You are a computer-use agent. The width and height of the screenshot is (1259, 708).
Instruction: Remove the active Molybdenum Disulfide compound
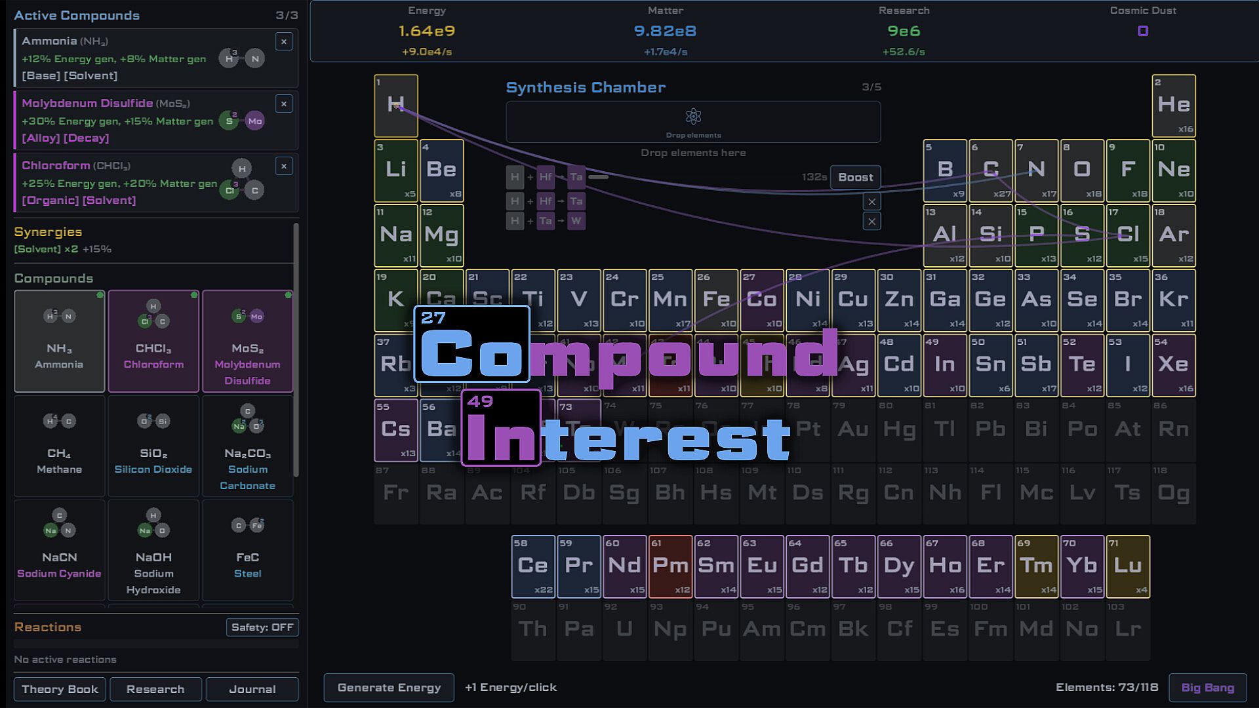click(283, 104)
